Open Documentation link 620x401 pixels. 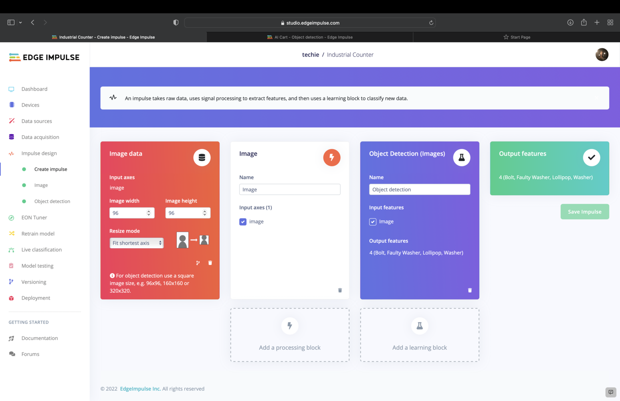pyautogui.click(x=39, y=338)
